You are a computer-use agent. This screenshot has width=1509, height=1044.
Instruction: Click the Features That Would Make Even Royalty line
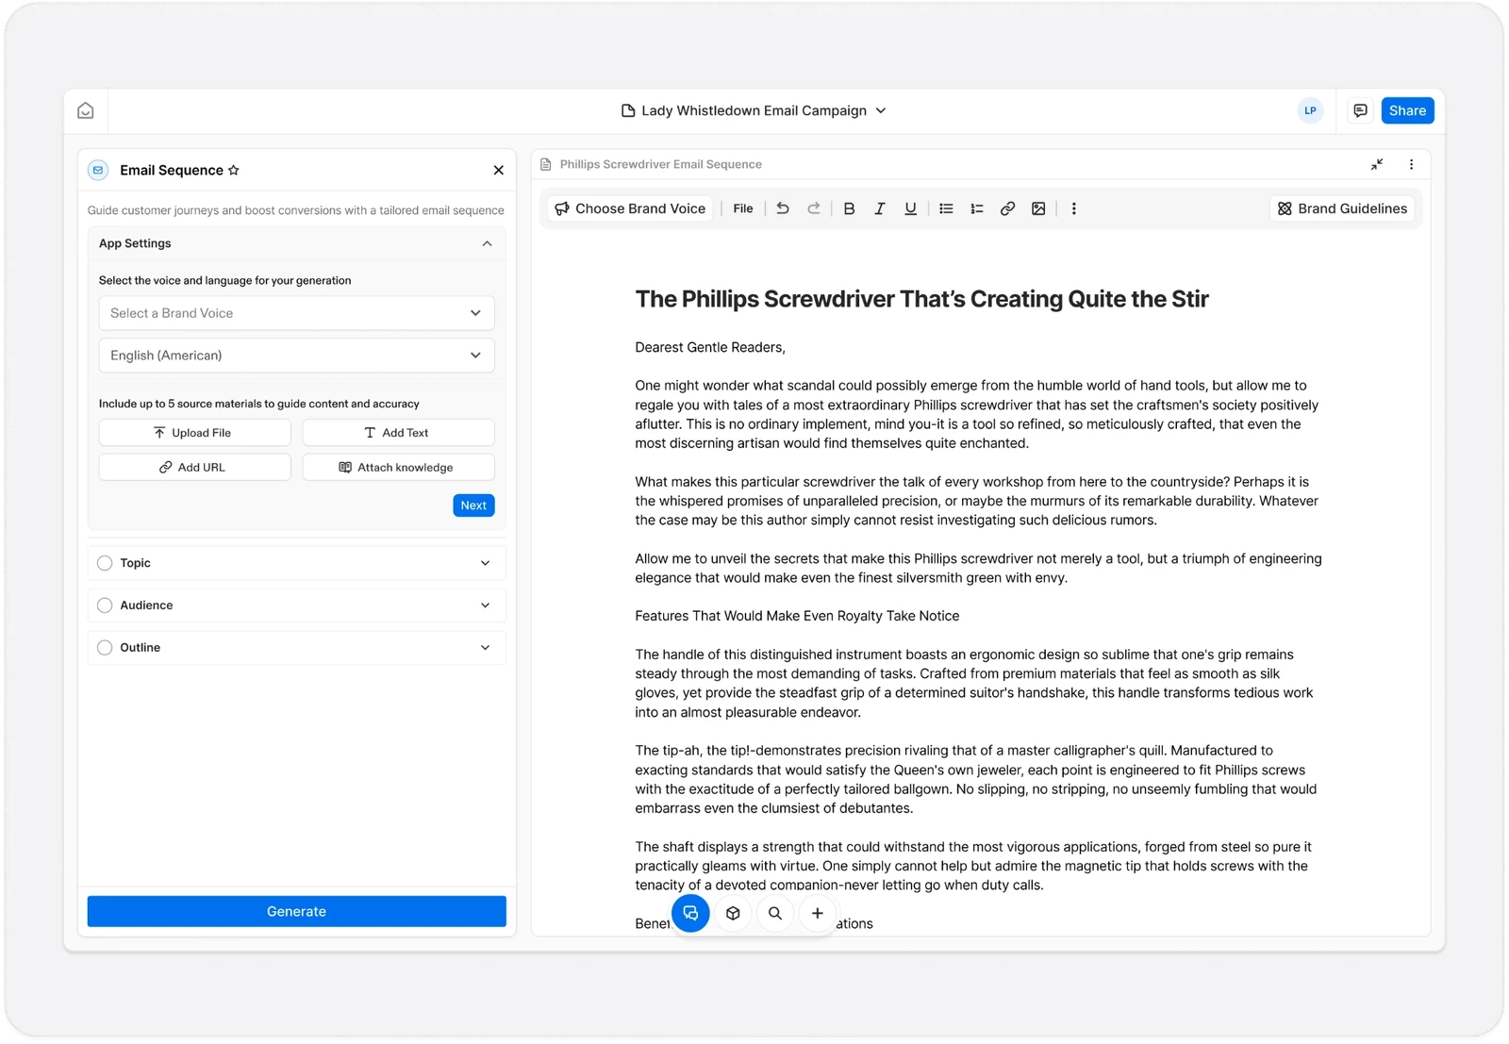click(x=797, y=616)
